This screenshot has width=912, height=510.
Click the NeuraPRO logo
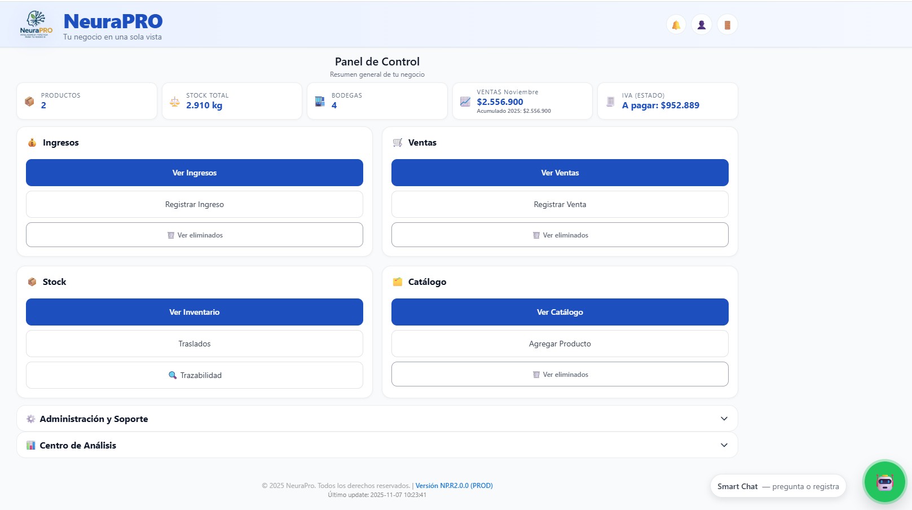[x=37, y=24]
